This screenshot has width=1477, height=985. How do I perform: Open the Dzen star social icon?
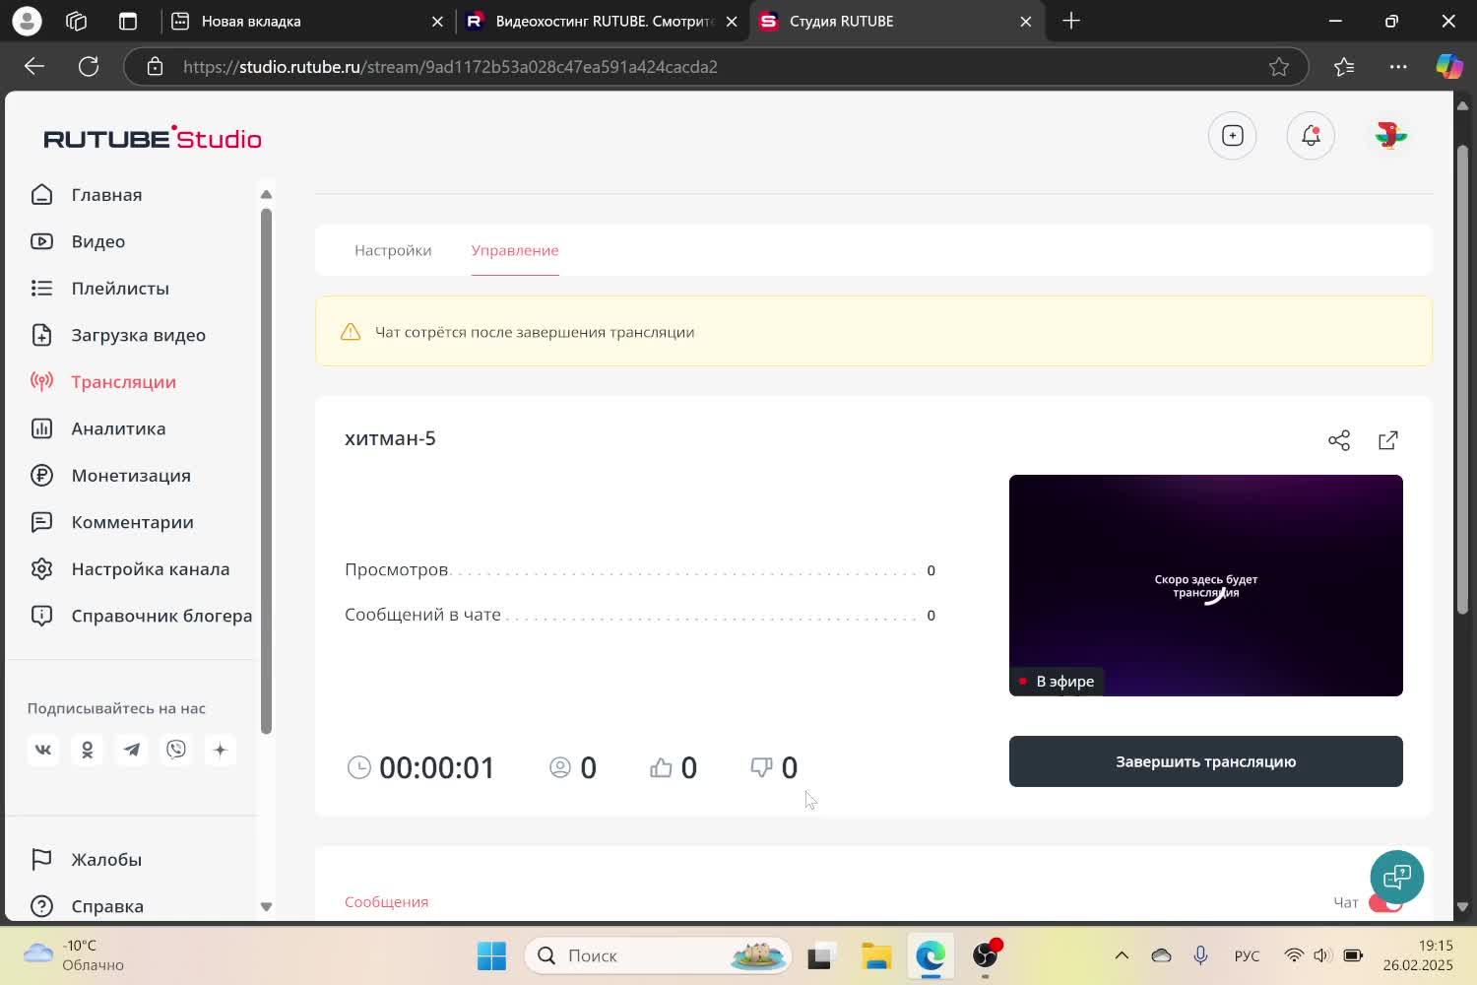pyautogui.click(x=221, y=751)
